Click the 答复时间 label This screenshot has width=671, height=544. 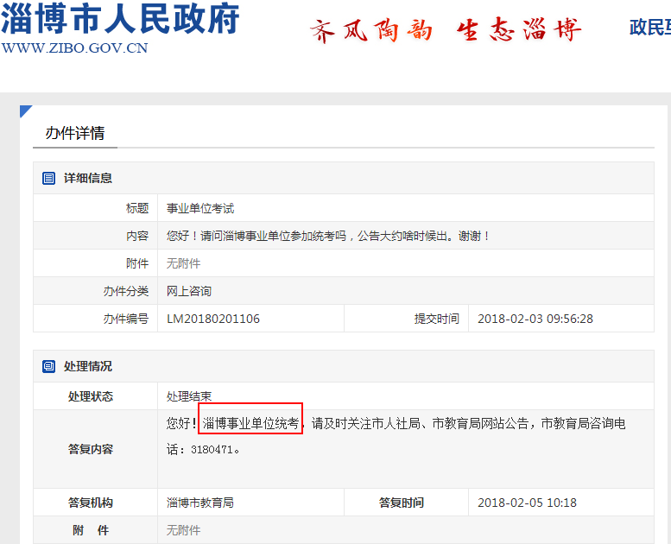point(401,503)
